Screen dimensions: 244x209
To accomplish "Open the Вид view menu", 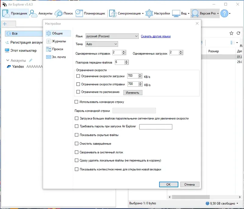I will (181, 13).
